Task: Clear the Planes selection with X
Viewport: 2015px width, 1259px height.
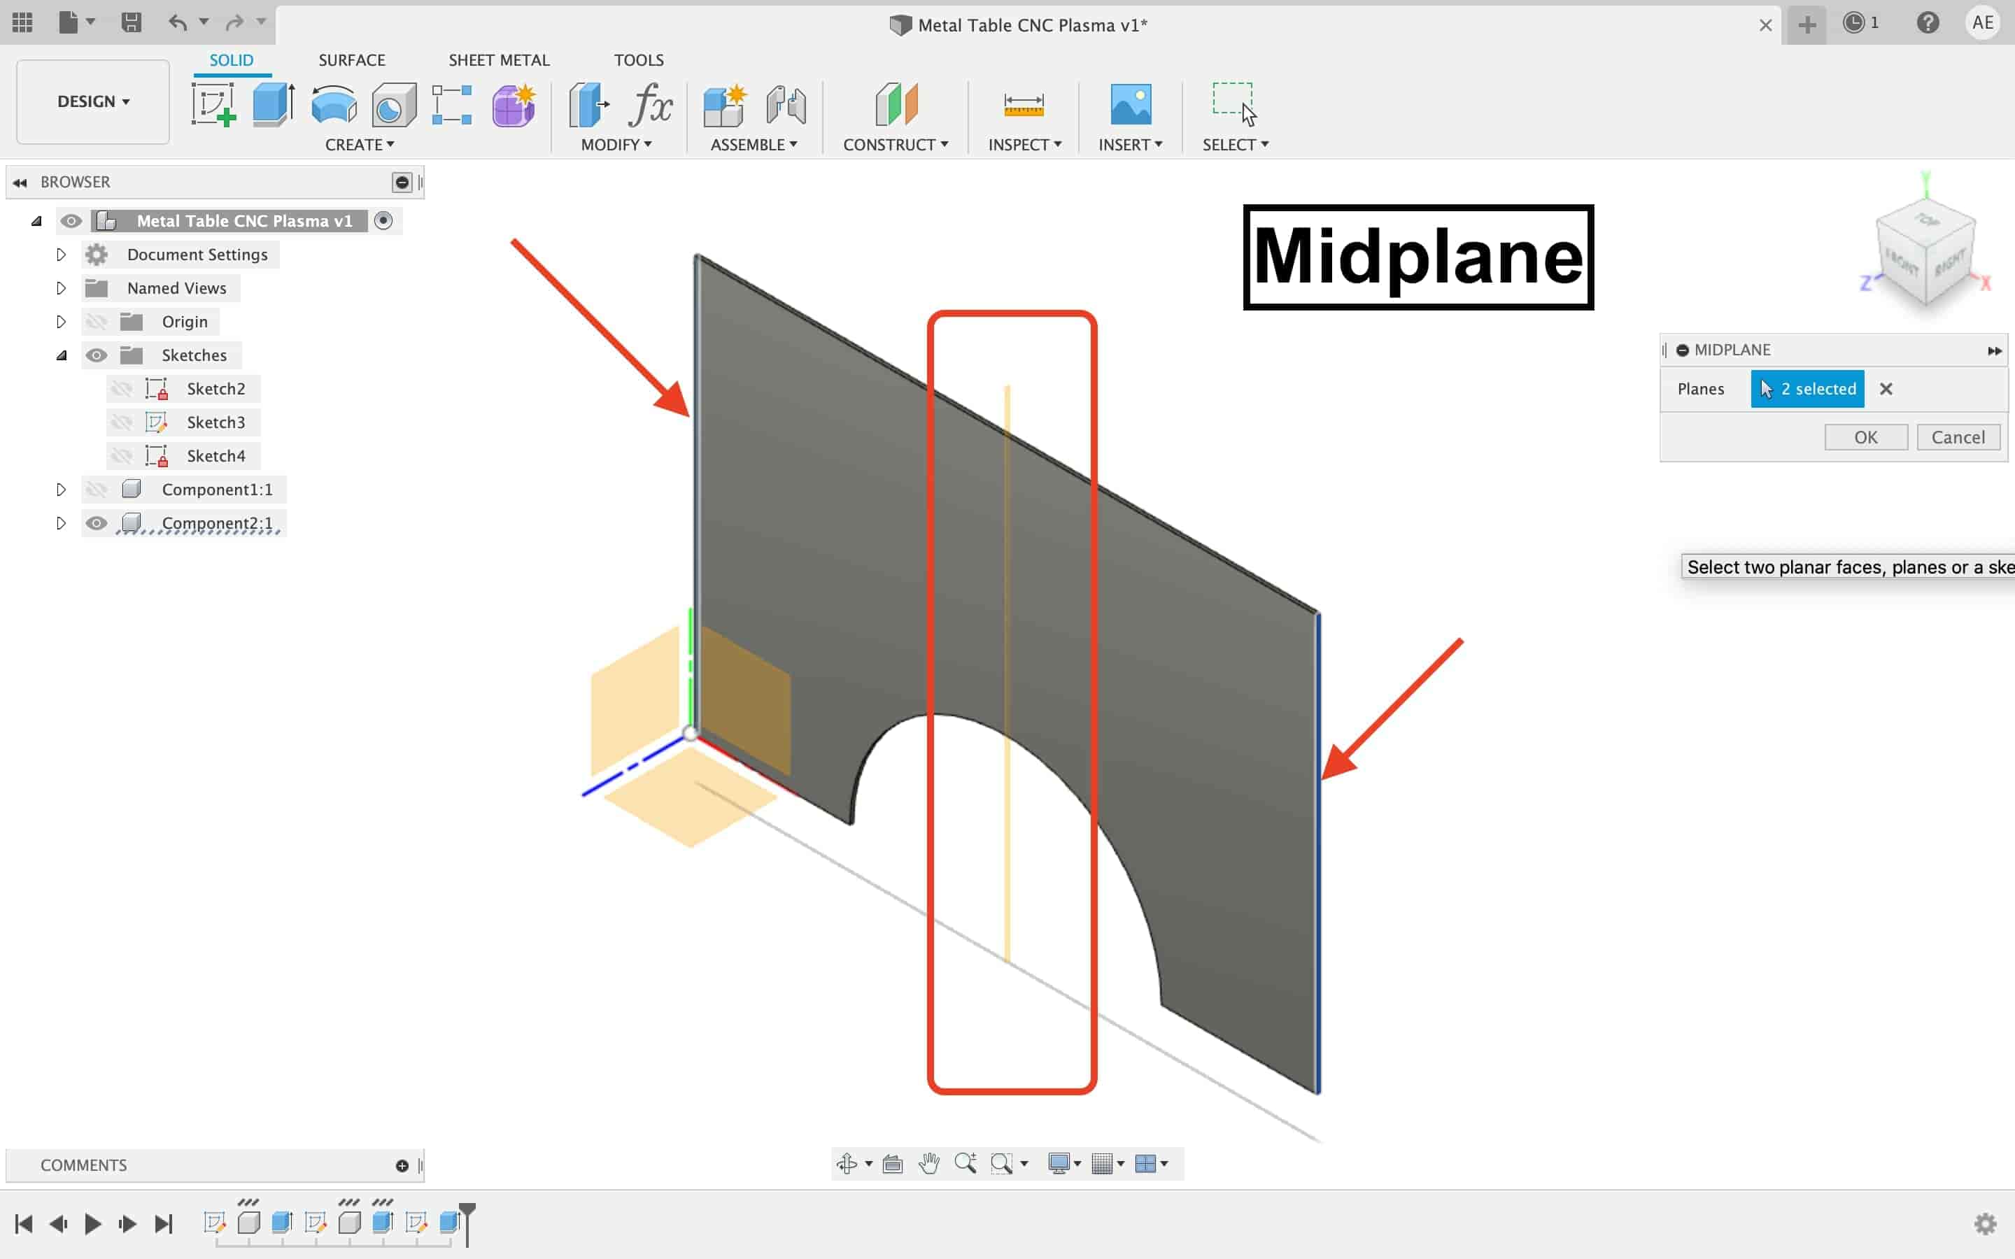Action: [1886, 389]
